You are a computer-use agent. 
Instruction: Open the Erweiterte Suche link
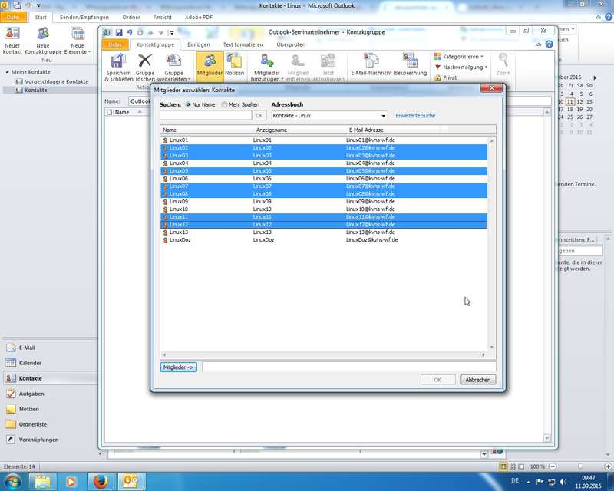(x=415, y=116)
